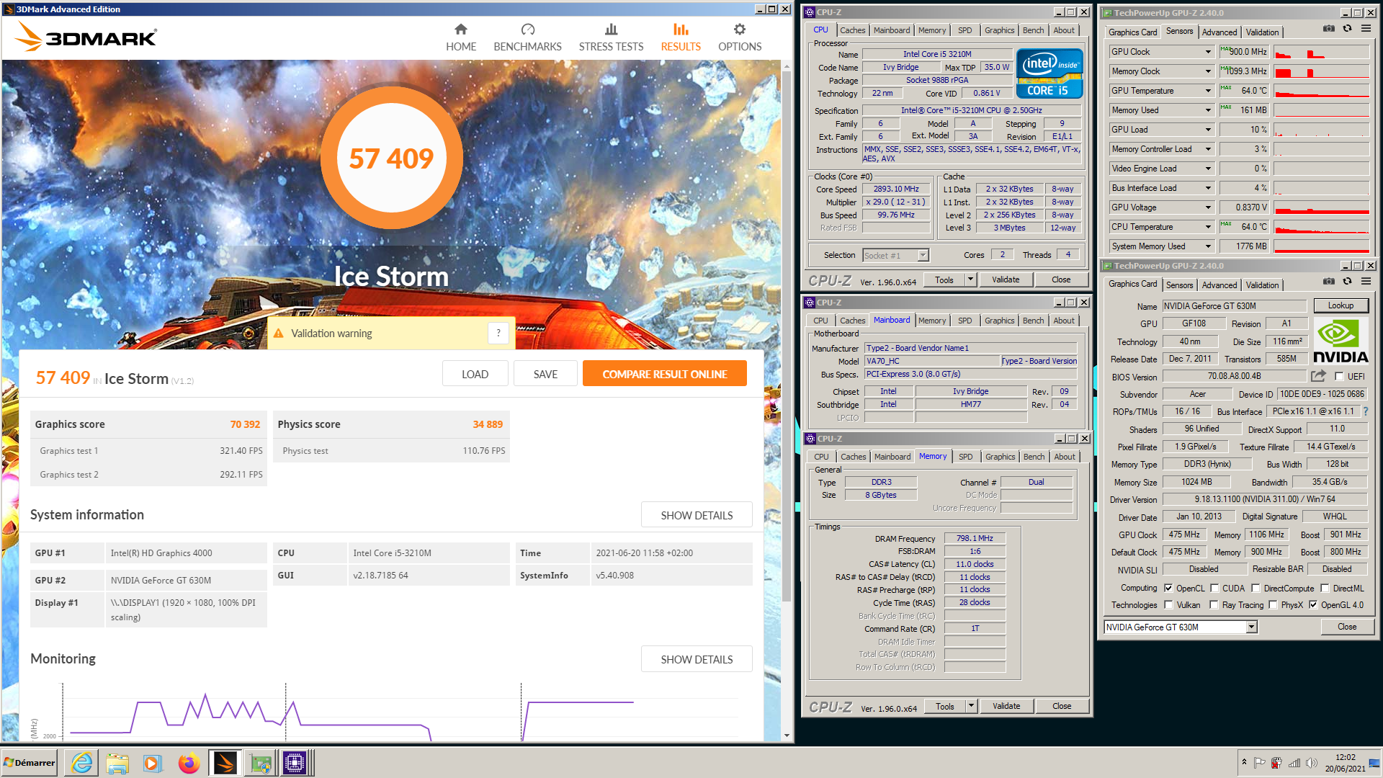Image resolution: width=1383 pixels, height=778 pixels.
Task: Click SHOW DETAILS for System information
Action: tap(697, 515)
